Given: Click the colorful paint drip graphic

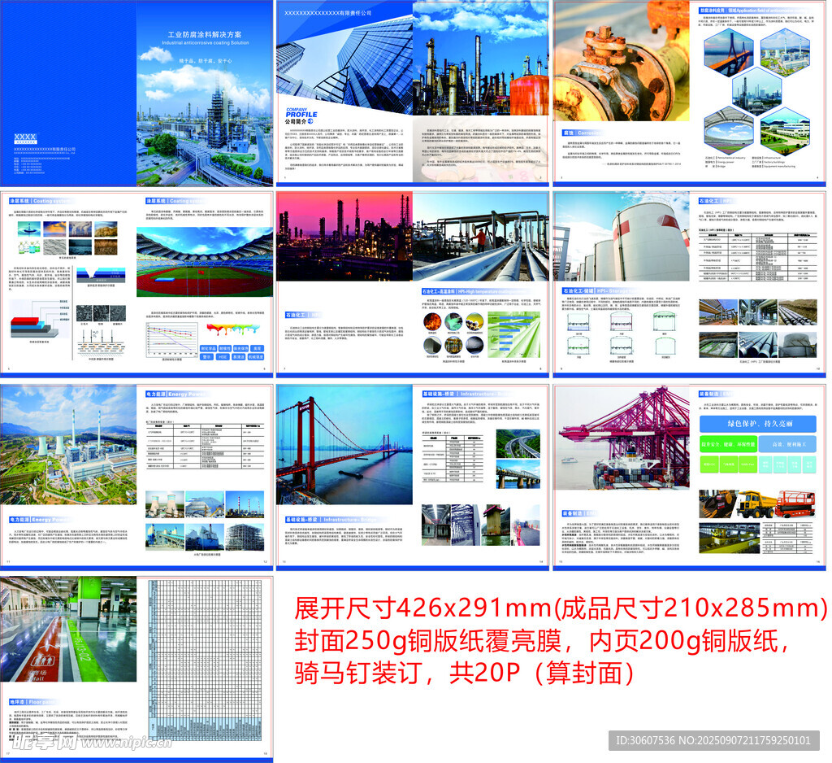Looking at the screenshot, I should [237, 331].
